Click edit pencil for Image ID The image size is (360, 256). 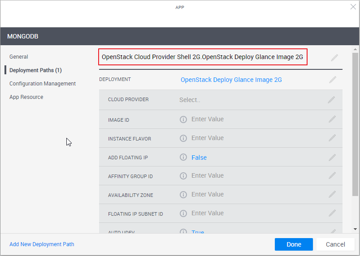click(x=332, y=119)
